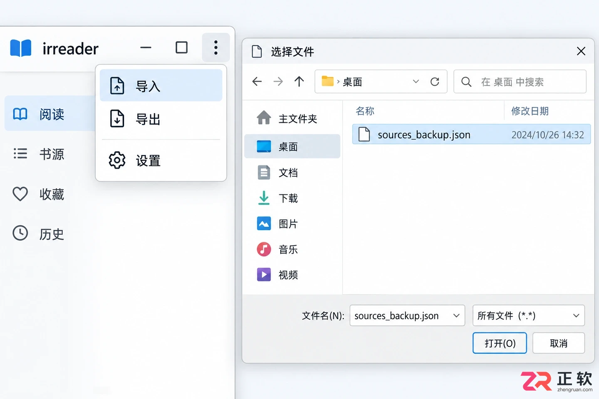Select 文档 in the dialog sidebar
599x399 pixels.
pyautogui.click(x=292, y=172)
